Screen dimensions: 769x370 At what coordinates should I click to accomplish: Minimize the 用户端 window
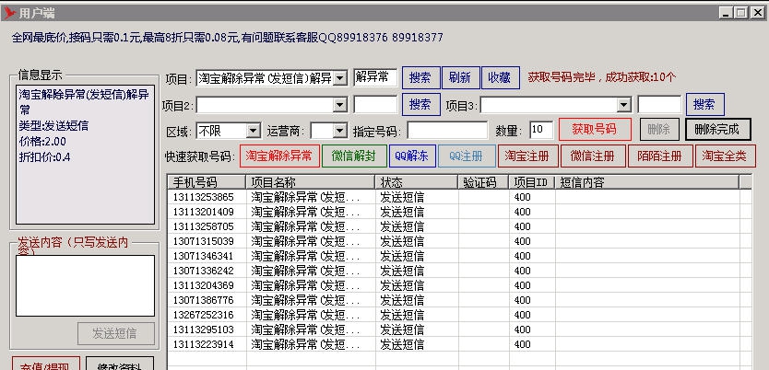coord(727,13)
